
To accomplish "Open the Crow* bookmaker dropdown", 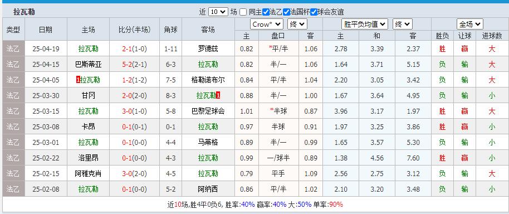I will tap(267, 25).
